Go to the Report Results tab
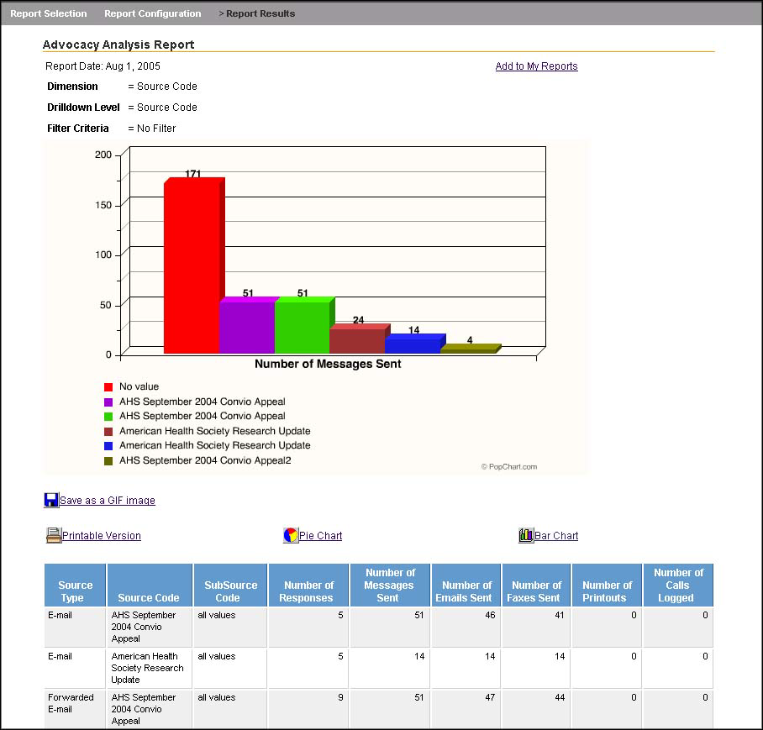Image resolution: width=763 pixels, height=730 pixels. 260,13
